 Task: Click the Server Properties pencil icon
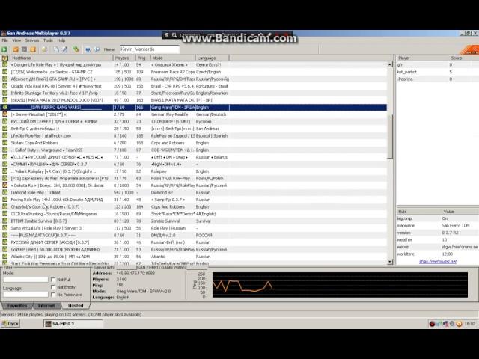[65, 49]
